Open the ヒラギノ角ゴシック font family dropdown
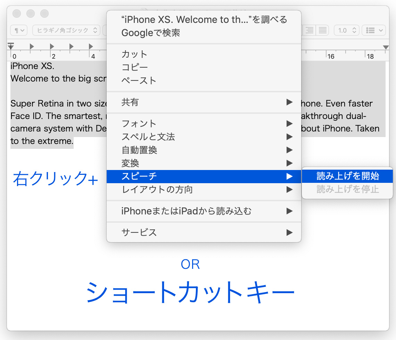The image size is (396, 340). (x=66, y=31)
